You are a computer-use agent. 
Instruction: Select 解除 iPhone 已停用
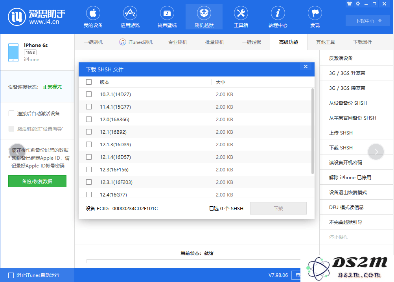click(x=356, y=177)
